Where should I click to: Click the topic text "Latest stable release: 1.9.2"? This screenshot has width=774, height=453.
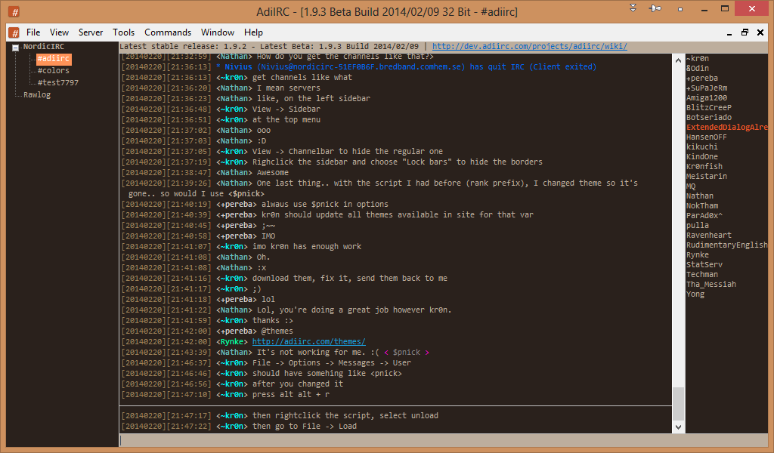183,46
